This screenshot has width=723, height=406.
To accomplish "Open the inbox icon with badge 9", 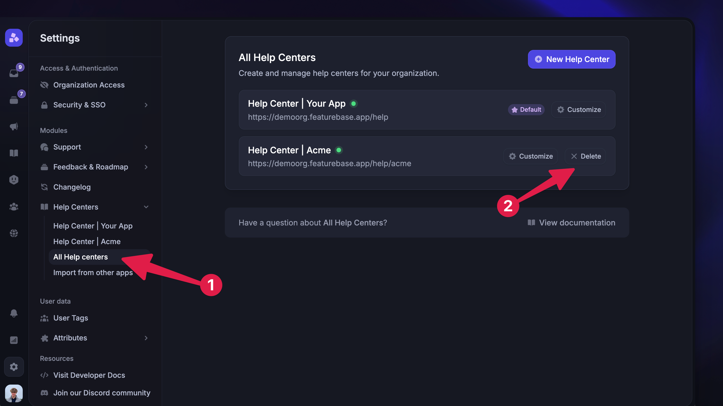I will 14,73.
